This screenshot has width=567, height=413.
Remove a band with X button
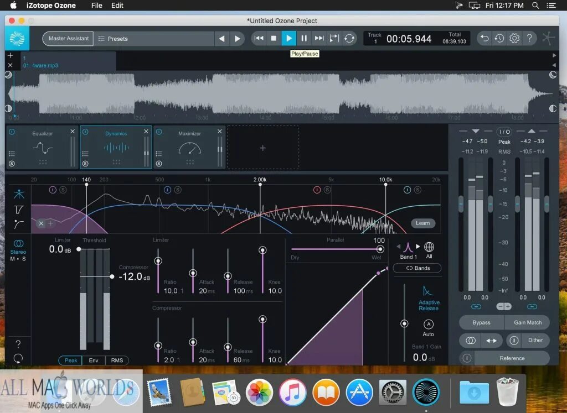pyautogui.click(x=41, y=223)
